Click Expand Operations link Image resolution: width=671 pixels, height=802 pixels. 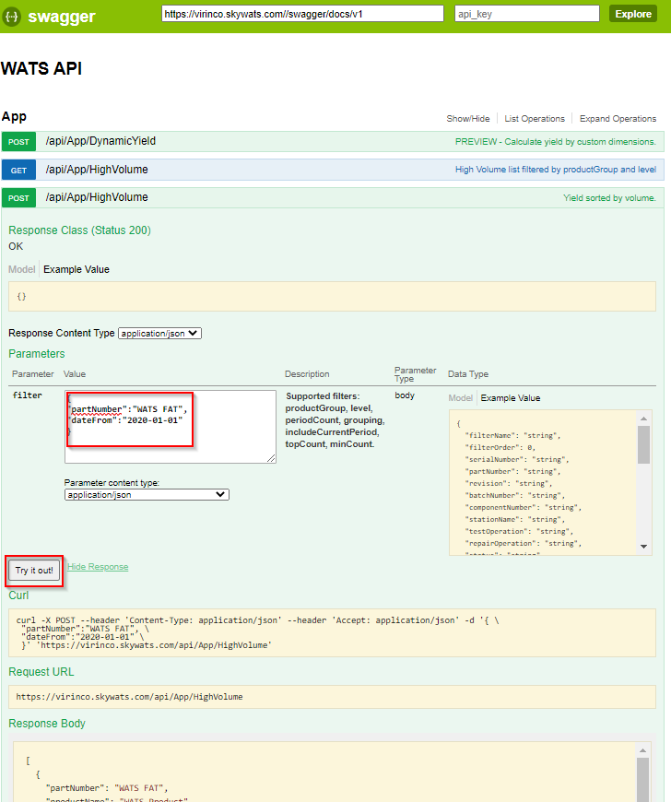click(618, 119)
